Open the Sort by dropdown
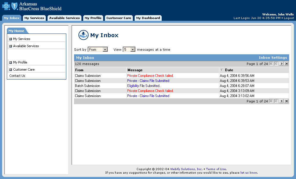The height and width of the screenshot is (179, 296). (x=105, y=50)
